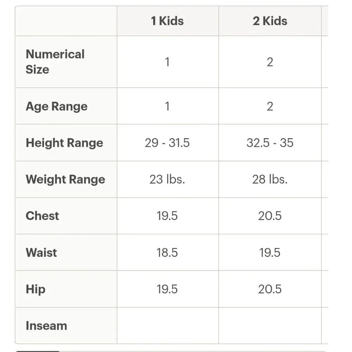Click the Chest row label

pos(42,216)
